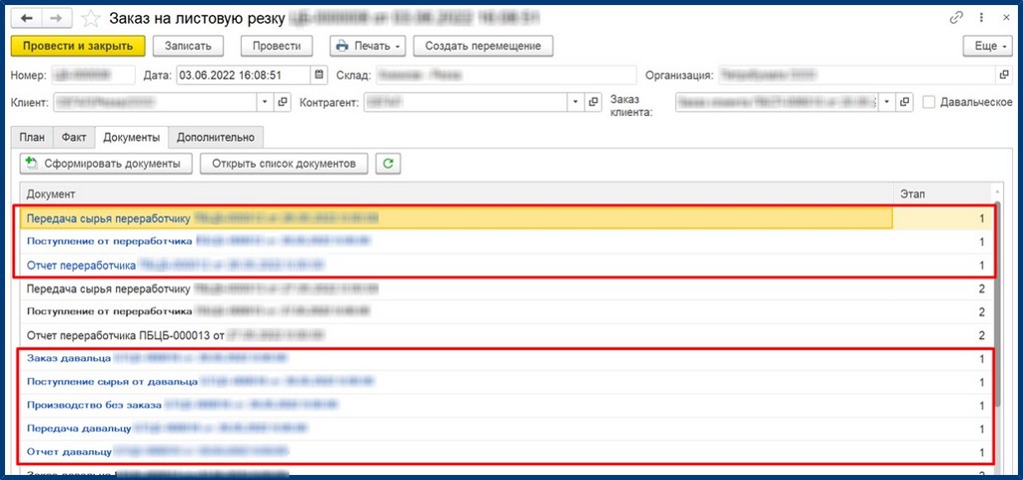The height and width of the screenshot is (480, 1023).
Task: Click the Провести button
Action: (276, 46)
